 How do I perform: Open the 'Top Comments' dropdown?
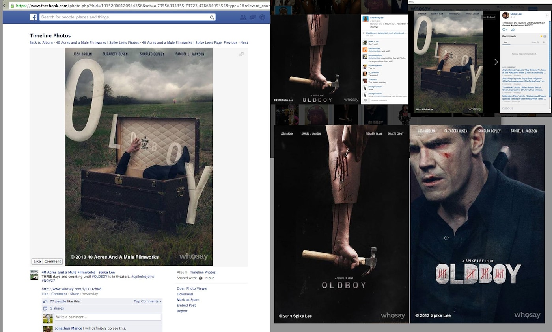[147, 301]
